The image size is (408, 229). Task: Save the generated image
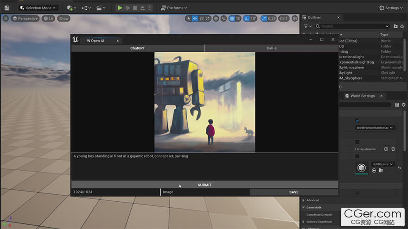[294, 192]
